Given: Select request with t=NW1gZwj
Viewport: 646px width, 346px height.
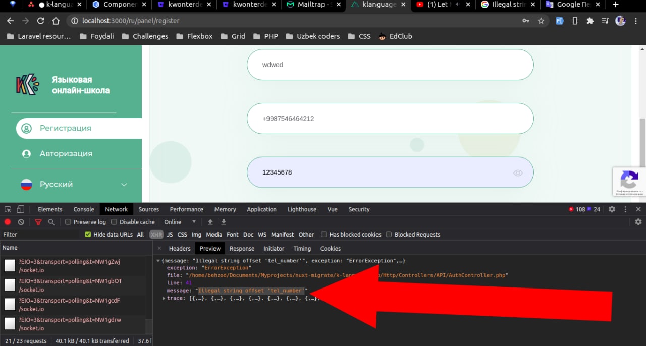Looking at the screenshot, I should tap(76, 266).
